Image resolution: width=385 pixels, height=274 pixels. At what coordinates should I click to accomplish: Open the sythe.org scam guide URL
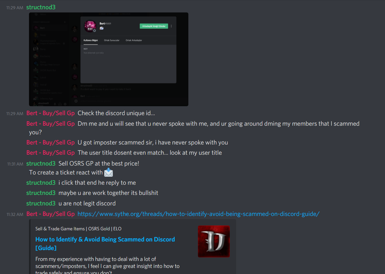(199, 214)
